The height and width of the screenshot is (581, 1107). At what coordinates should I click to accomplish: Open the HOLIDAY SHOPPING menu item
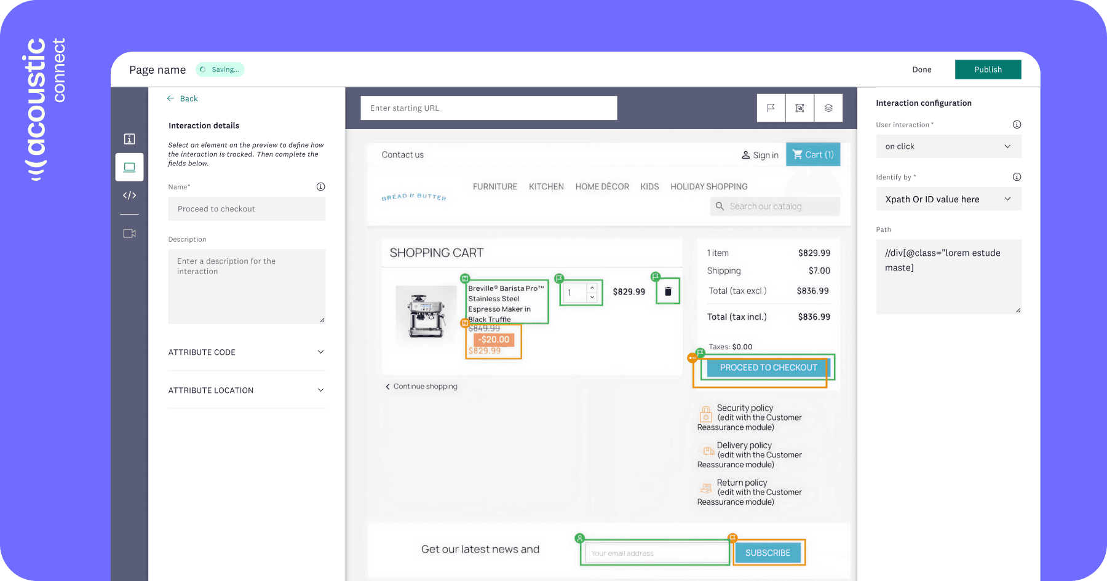(x=708, y=186)
